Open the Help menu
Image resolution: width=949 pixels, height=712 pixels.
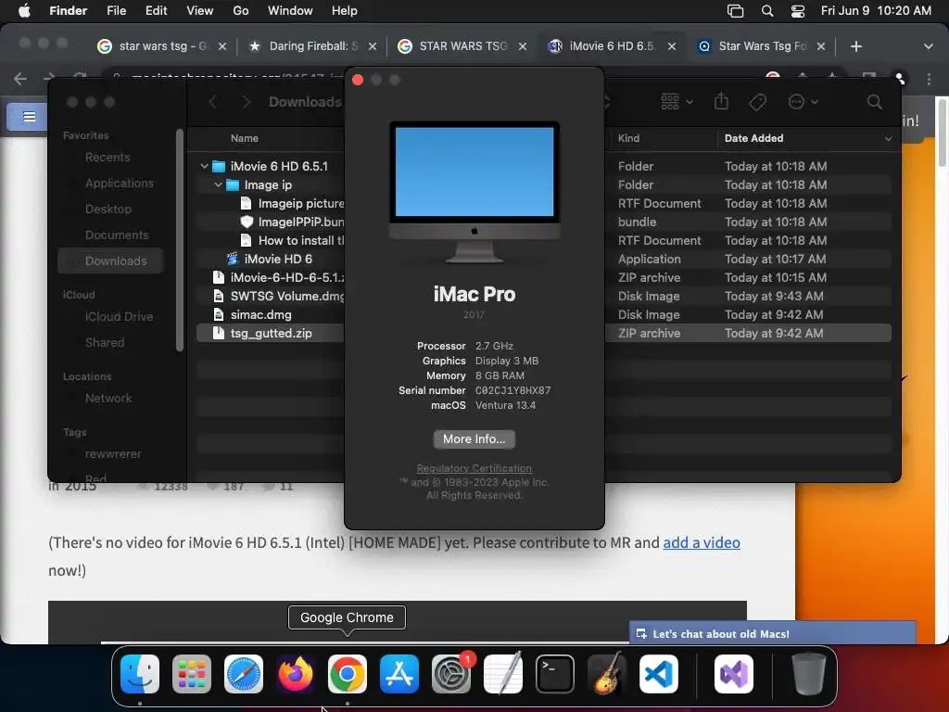345,11
